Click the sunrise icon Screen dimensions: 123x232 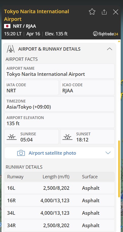12,137
